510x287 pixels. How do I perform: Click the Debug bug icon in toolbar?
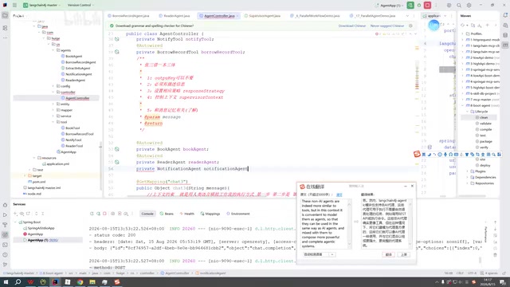coord(419,6)
